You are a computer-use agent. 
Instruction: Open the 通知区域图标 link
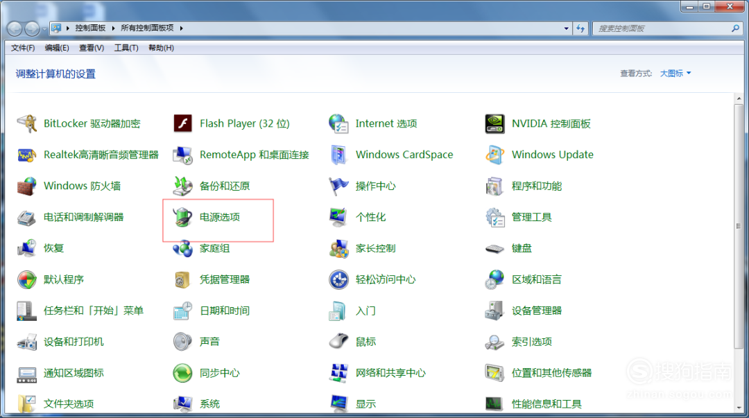click(74, 373)
